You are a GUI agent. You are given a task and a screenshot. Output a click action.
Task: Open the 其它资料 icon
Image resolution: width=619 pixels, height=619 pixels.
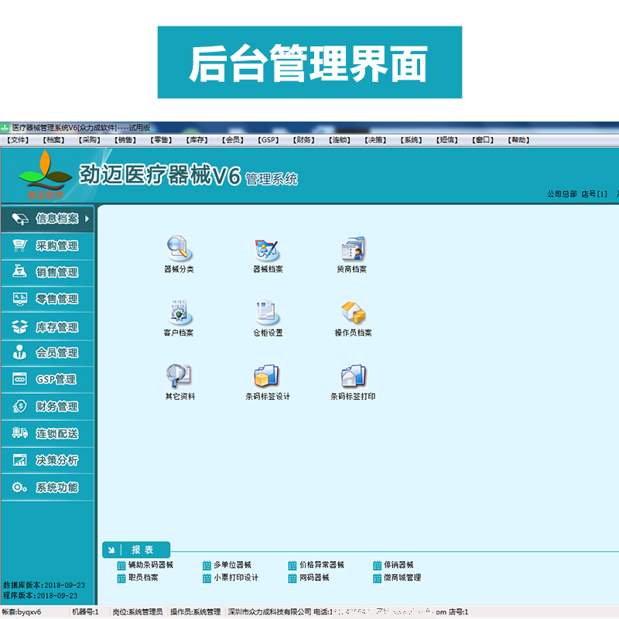coord(180,381)
